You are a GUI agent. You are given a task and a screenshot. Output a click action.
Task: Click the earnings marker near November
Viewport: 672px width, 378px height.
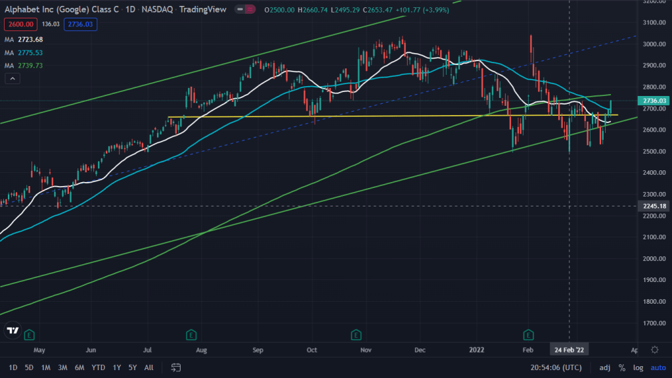[x=356, y=333]
